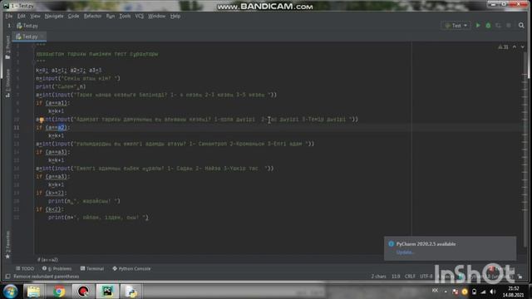Open the Window menu

156,16
